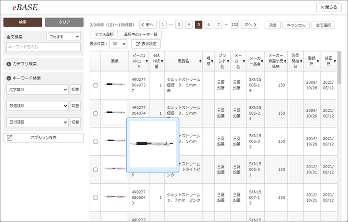Jump to page 6
348x222 pixels.
(208, 25)
